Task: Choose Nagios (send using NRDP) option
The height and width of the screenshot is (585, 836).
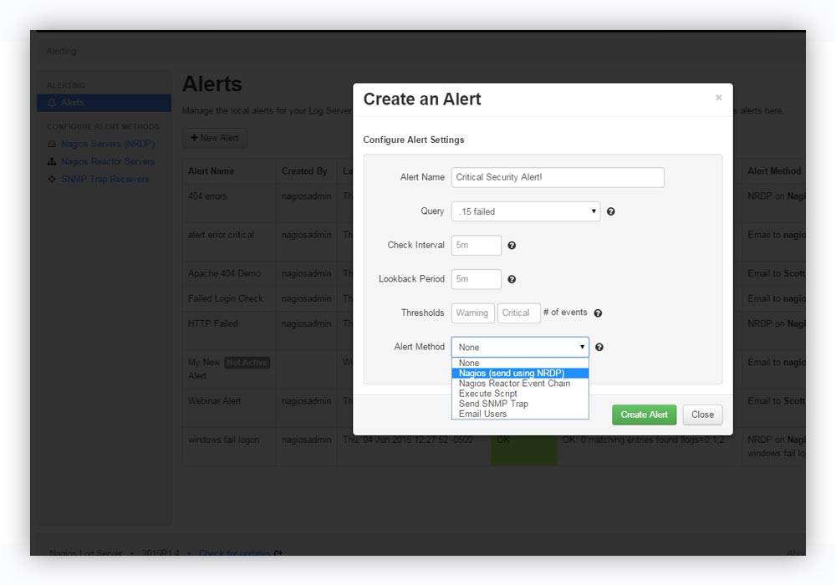Action: [x=520, y=373]
